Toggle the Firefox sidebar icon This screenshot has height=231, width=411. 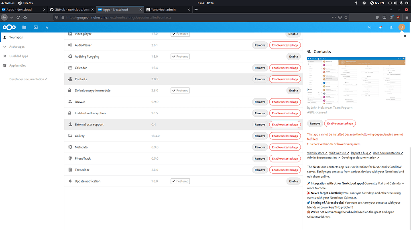coord(384,17)
